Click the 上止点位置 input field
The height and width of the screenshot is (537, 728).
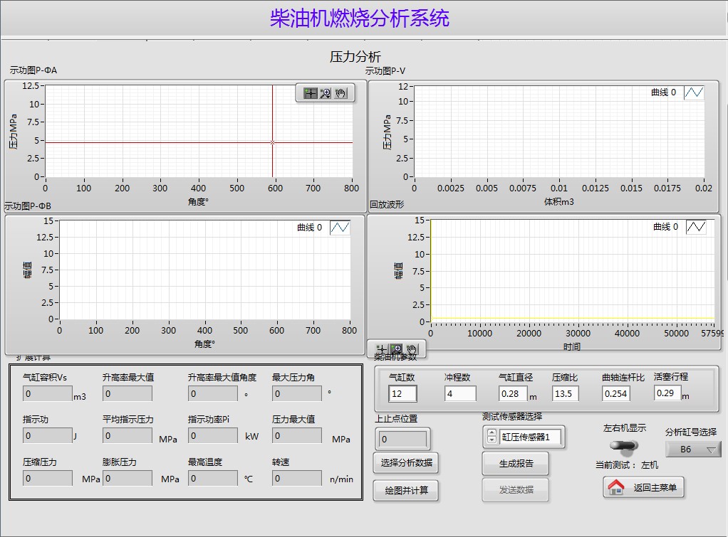(402, 439)
